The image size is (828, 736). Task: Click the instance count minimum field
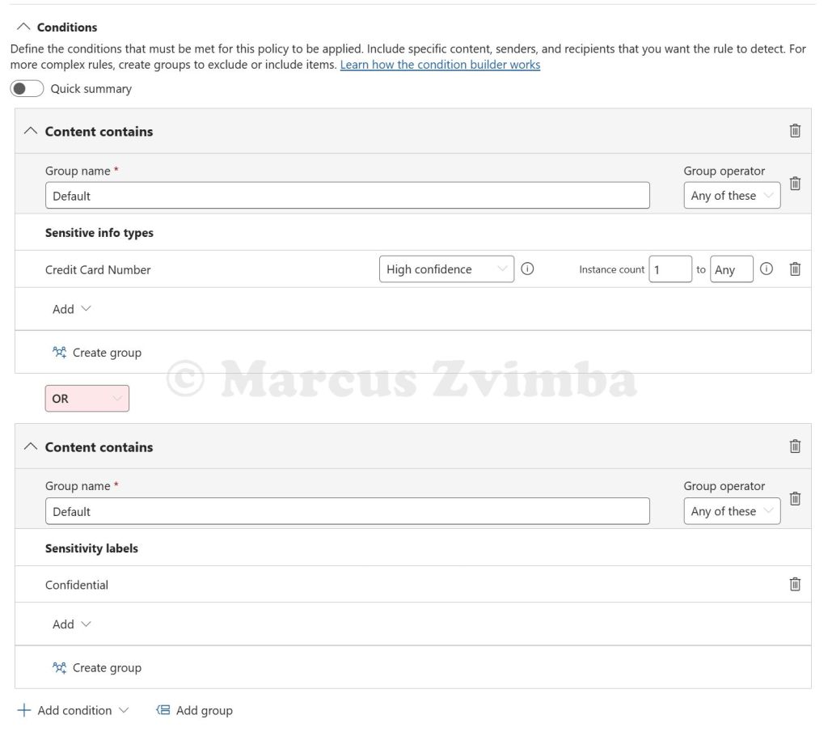(x=670, y=269)
